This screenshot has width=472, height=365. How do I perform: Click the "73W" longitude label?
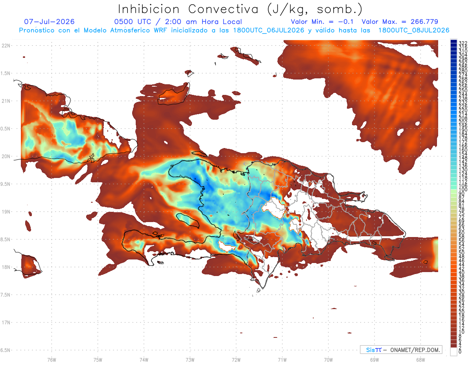[x=190, y=359]
